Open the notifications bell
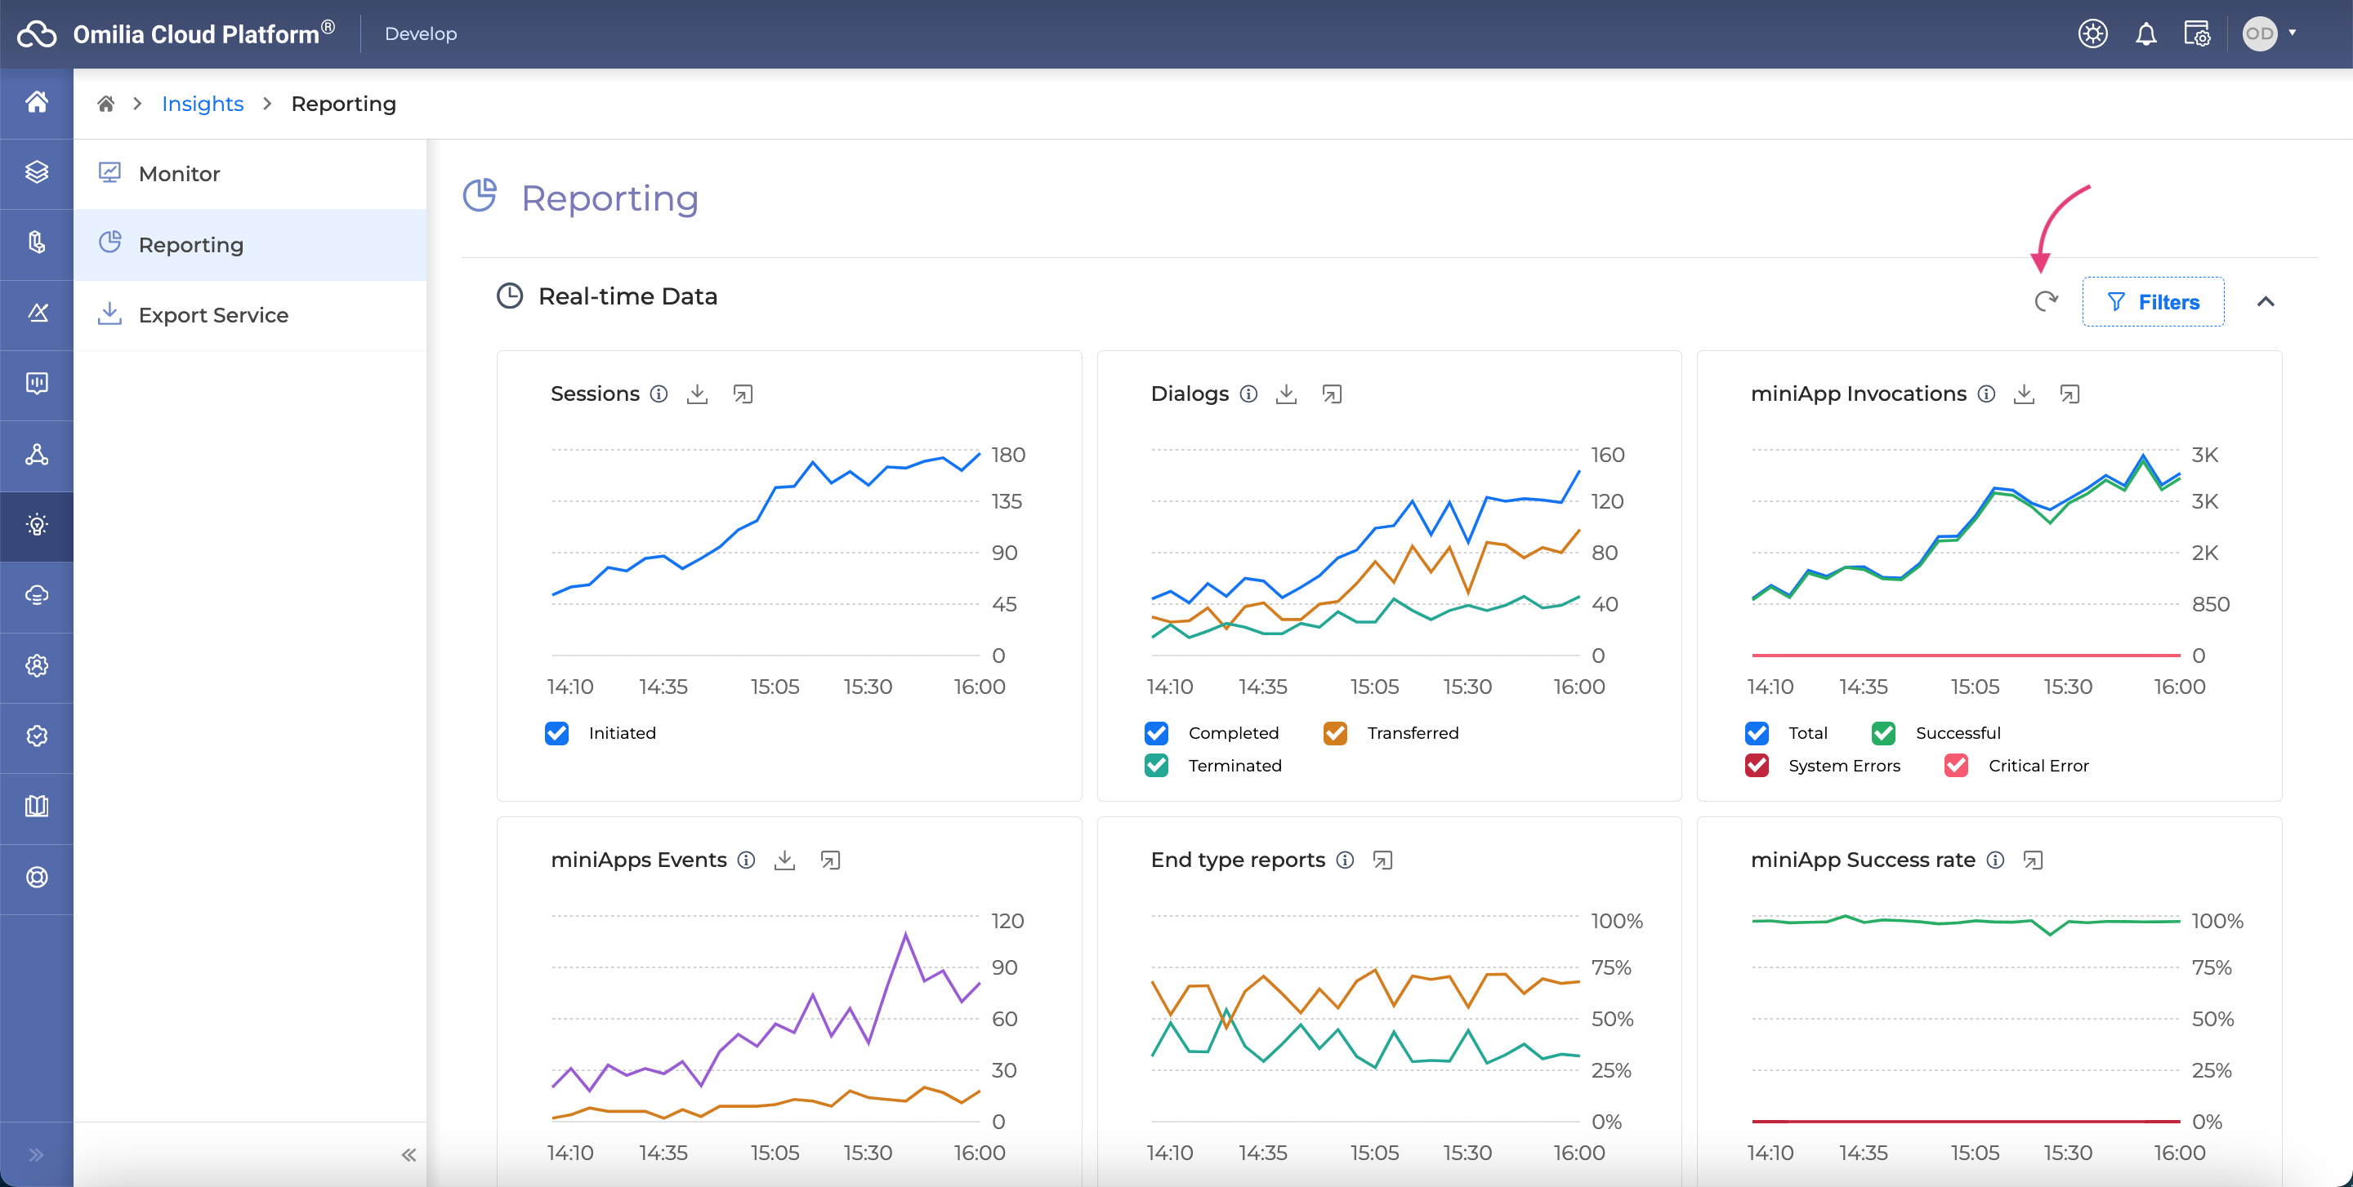This screenshot has width=2353, height=1187. tap(2145, 34)
